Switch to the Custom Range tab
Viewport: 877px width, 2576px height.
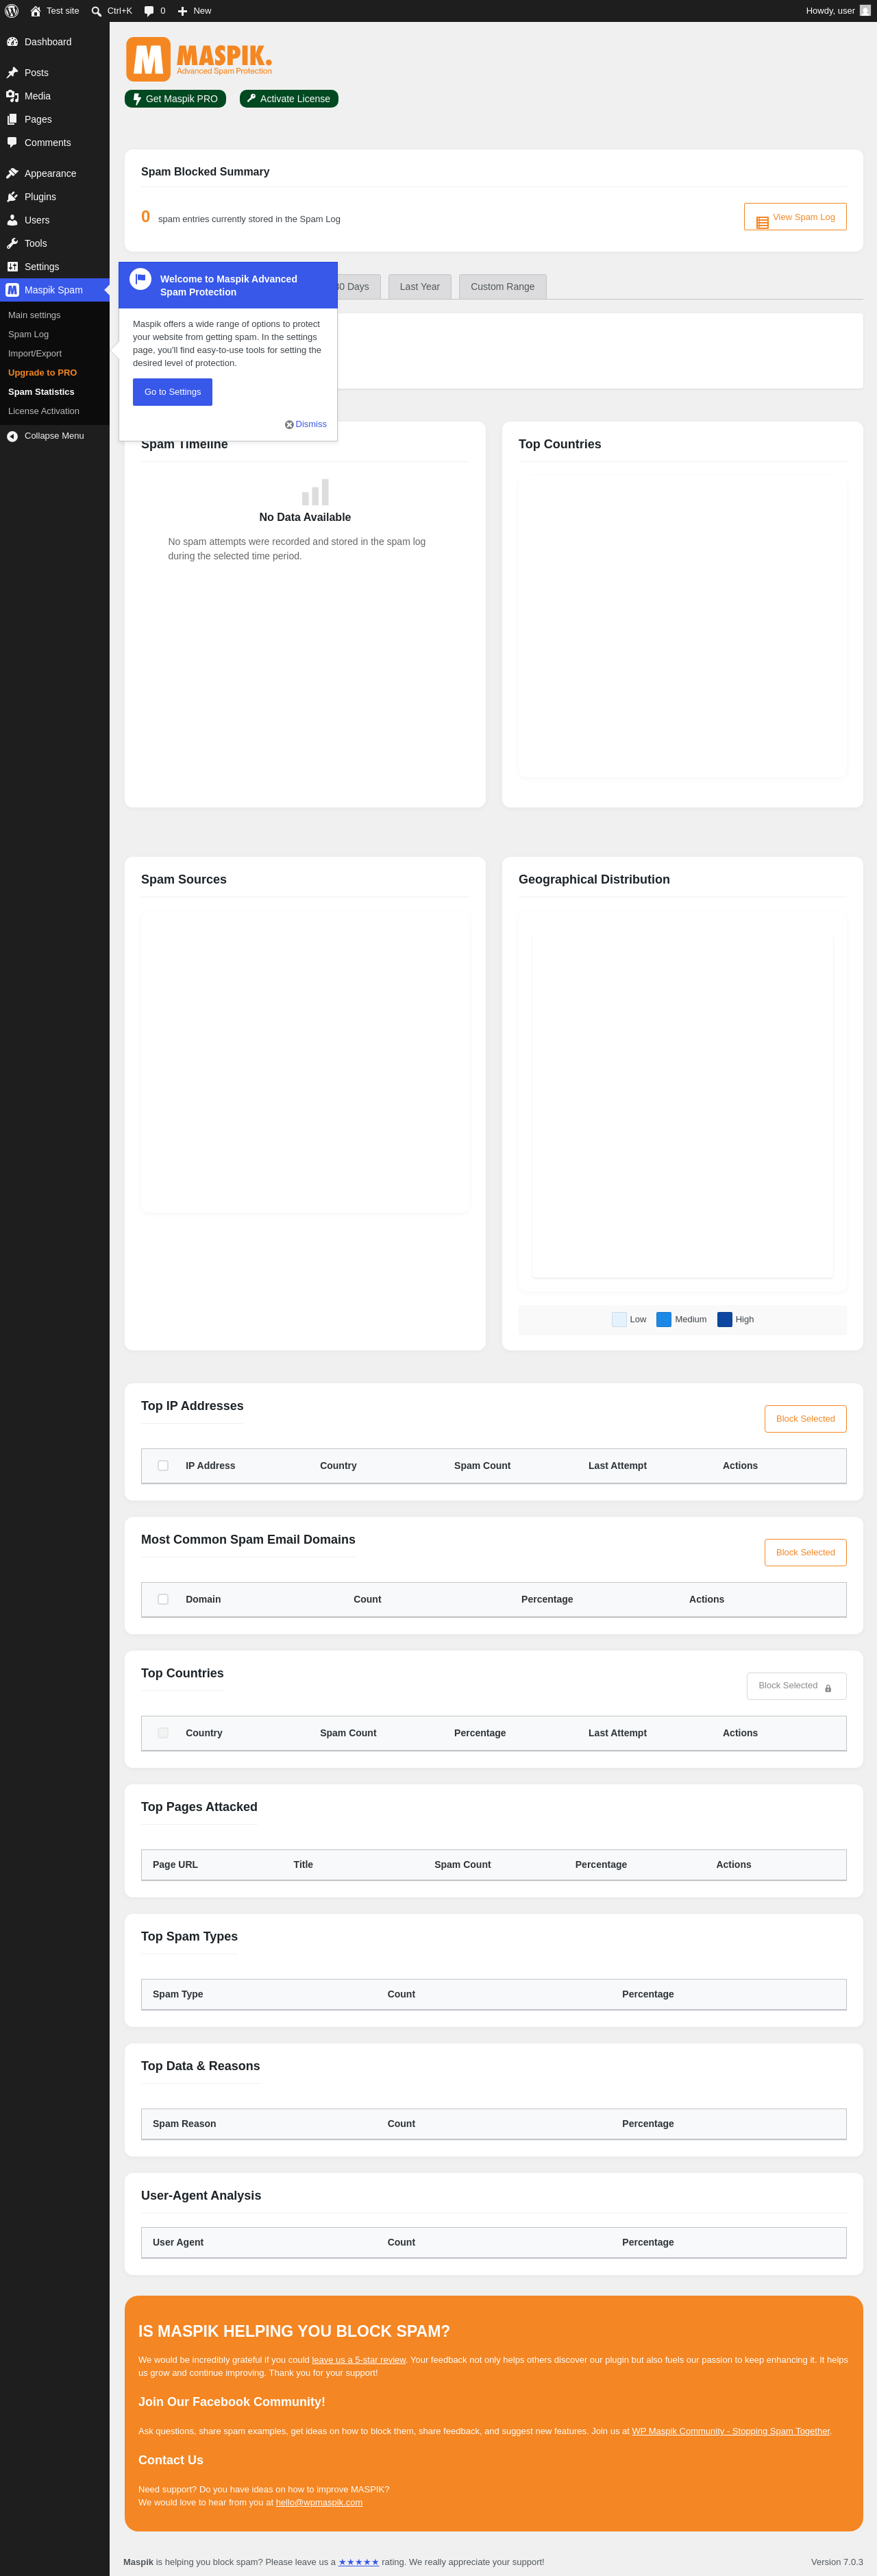[x=502, y=287]
